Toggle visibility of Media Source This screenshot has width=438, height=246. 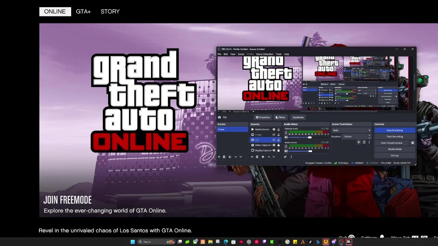point(274,129)
